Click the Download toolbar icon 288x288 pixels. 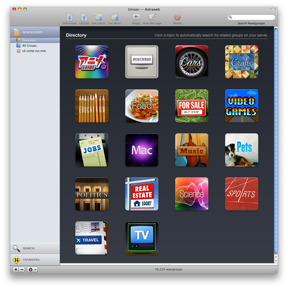69,17
